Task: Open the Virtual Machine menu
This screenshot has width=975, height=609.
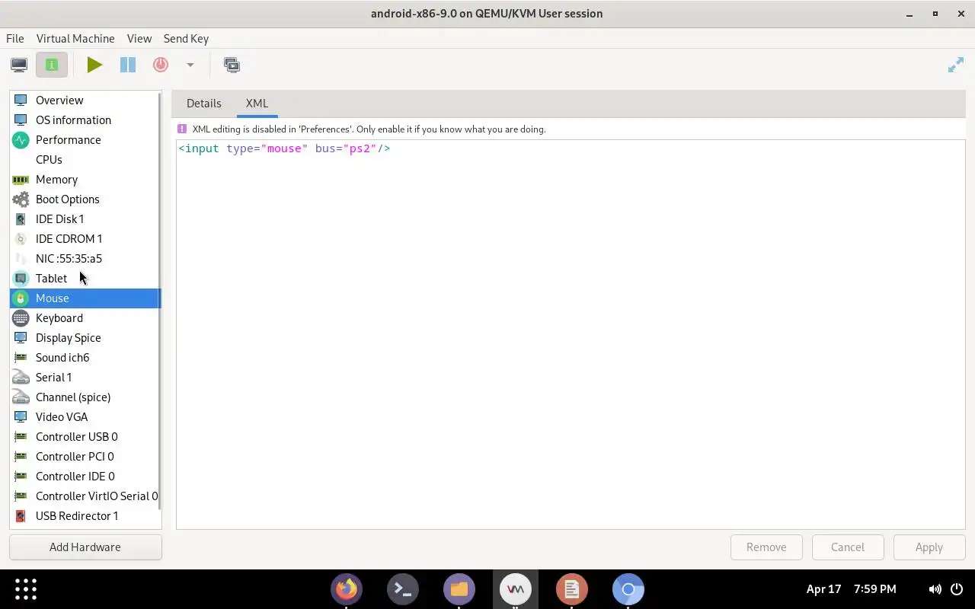Action: (75, 38)
